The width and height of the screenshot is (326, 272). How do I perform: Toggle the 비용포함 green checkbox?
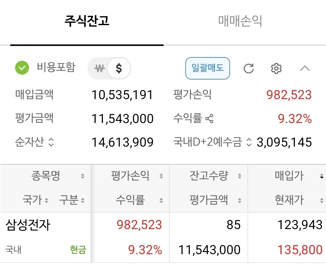(x=22, y=68)
